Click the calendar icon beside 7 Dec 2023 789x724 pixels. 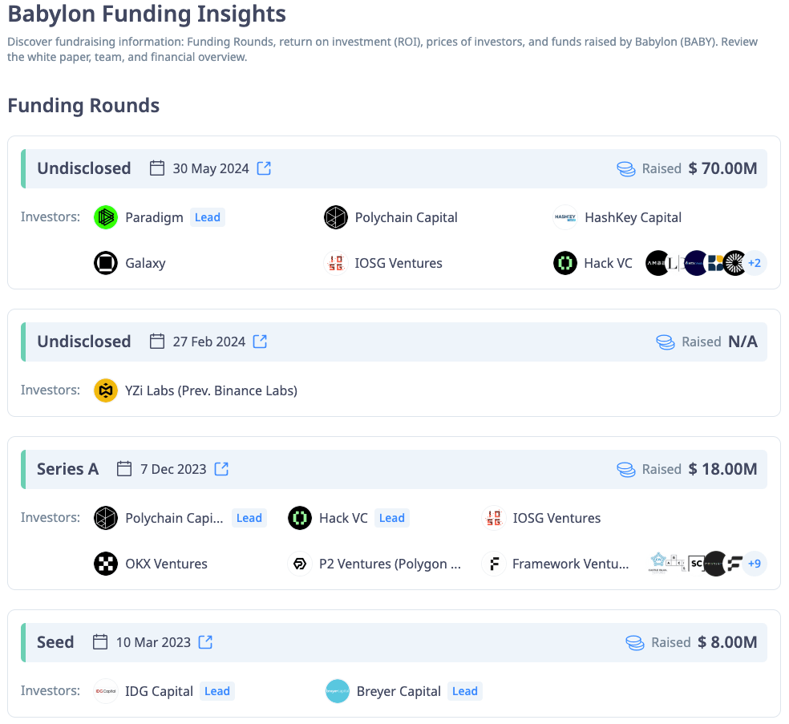(124, 468)
